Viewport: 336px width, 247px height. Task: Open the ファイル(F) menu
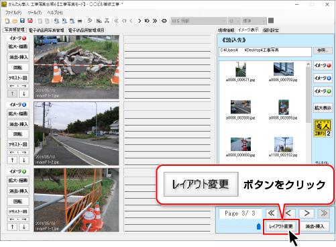tap(13, 13)
